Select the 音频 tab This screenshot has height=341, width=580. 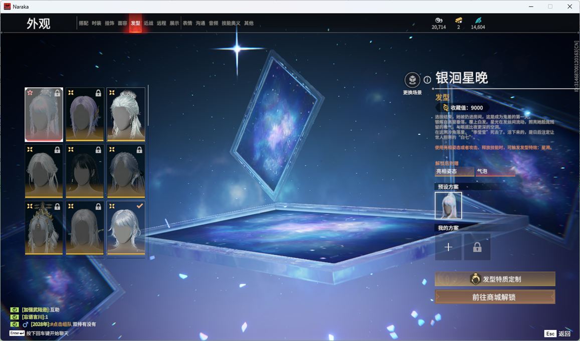tap(214, 23)
